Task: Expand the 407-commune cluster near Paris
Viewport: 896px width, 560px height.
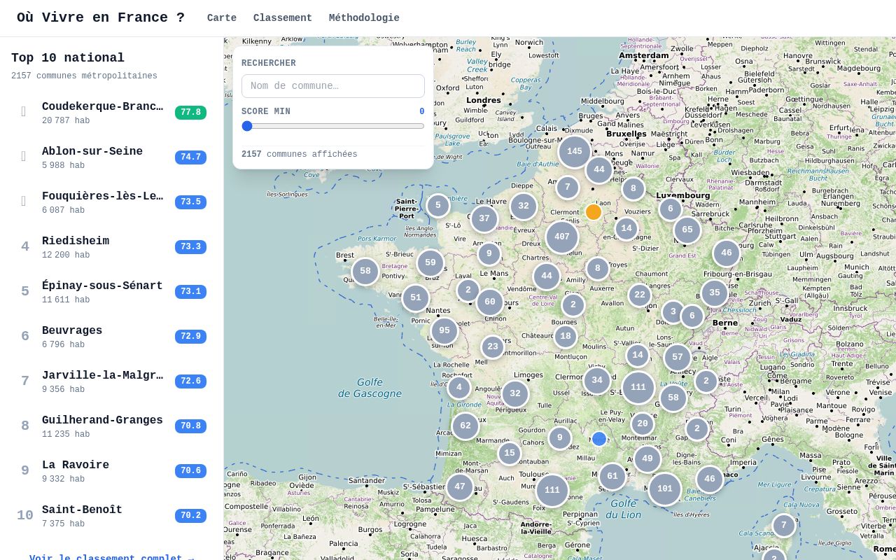Action: tap(562, 237)
